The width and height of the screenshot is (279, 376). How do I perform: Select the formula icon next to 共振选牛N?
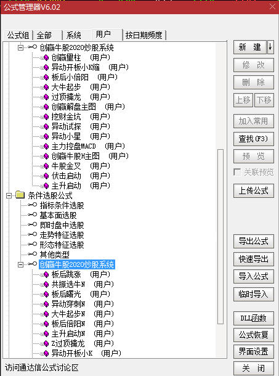(x=46, y=284)
